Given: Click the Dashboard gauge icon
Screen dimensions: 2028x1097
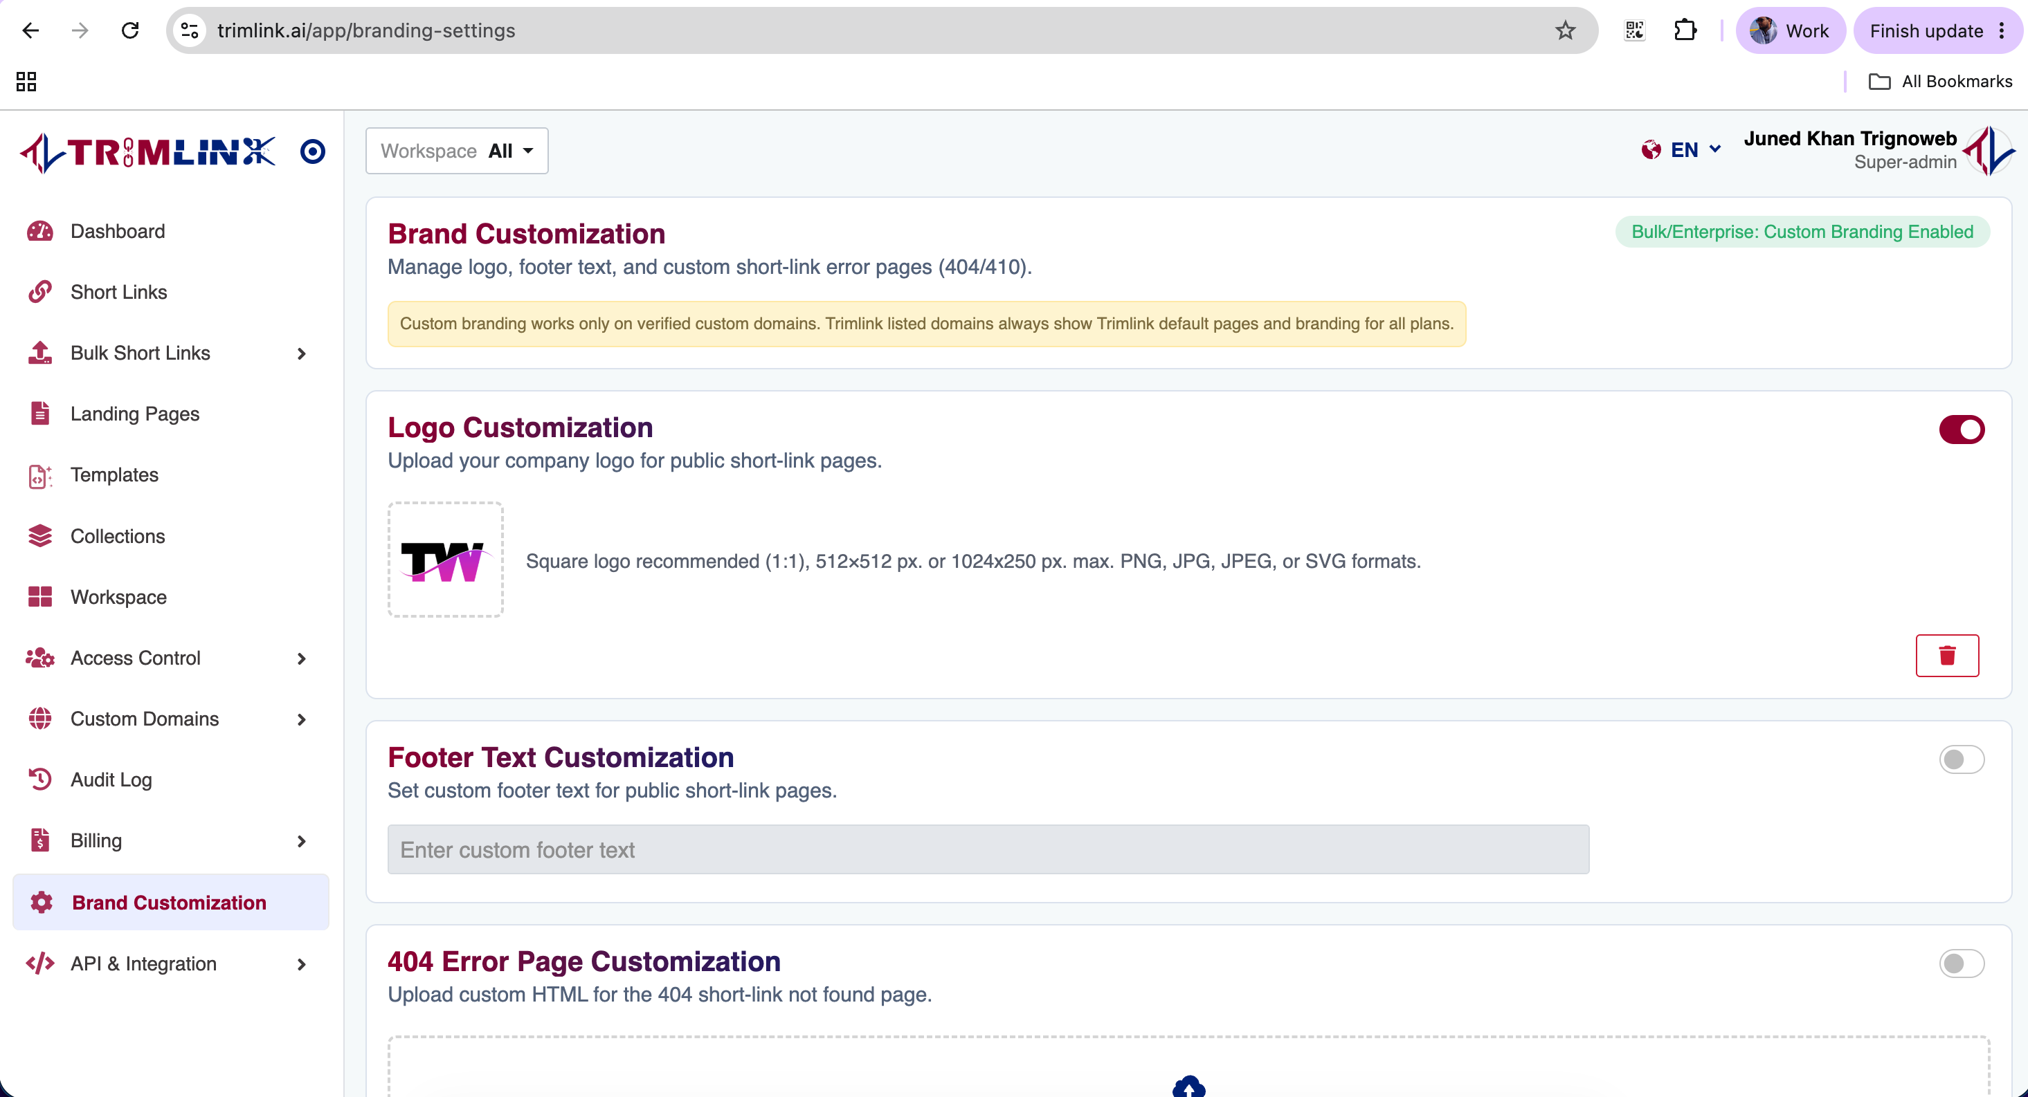Looking at the screenshot, I should (x=40, y=230).
